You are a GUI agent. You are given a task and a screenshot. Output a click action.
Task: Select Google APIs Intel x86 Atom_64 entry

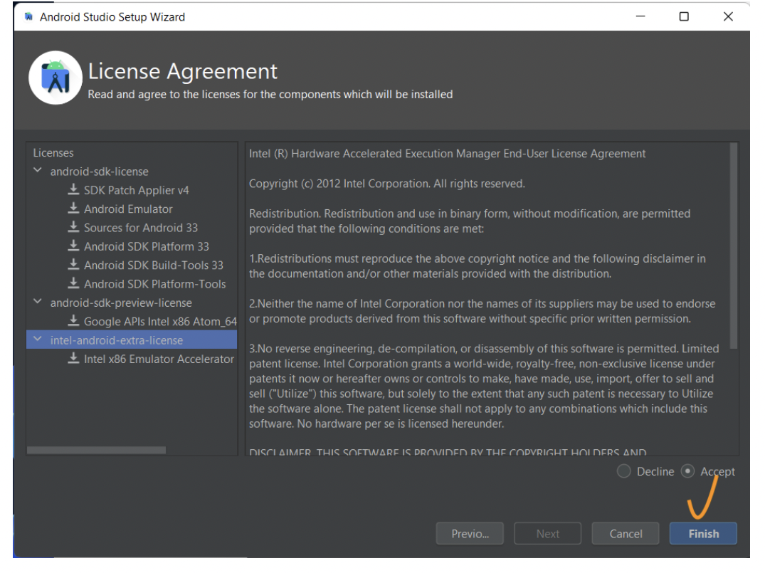pos(160,322)
